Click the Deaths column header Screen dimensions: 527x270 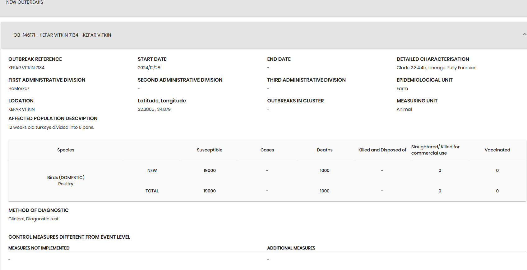pyautogui.click(x=325, y=150)
